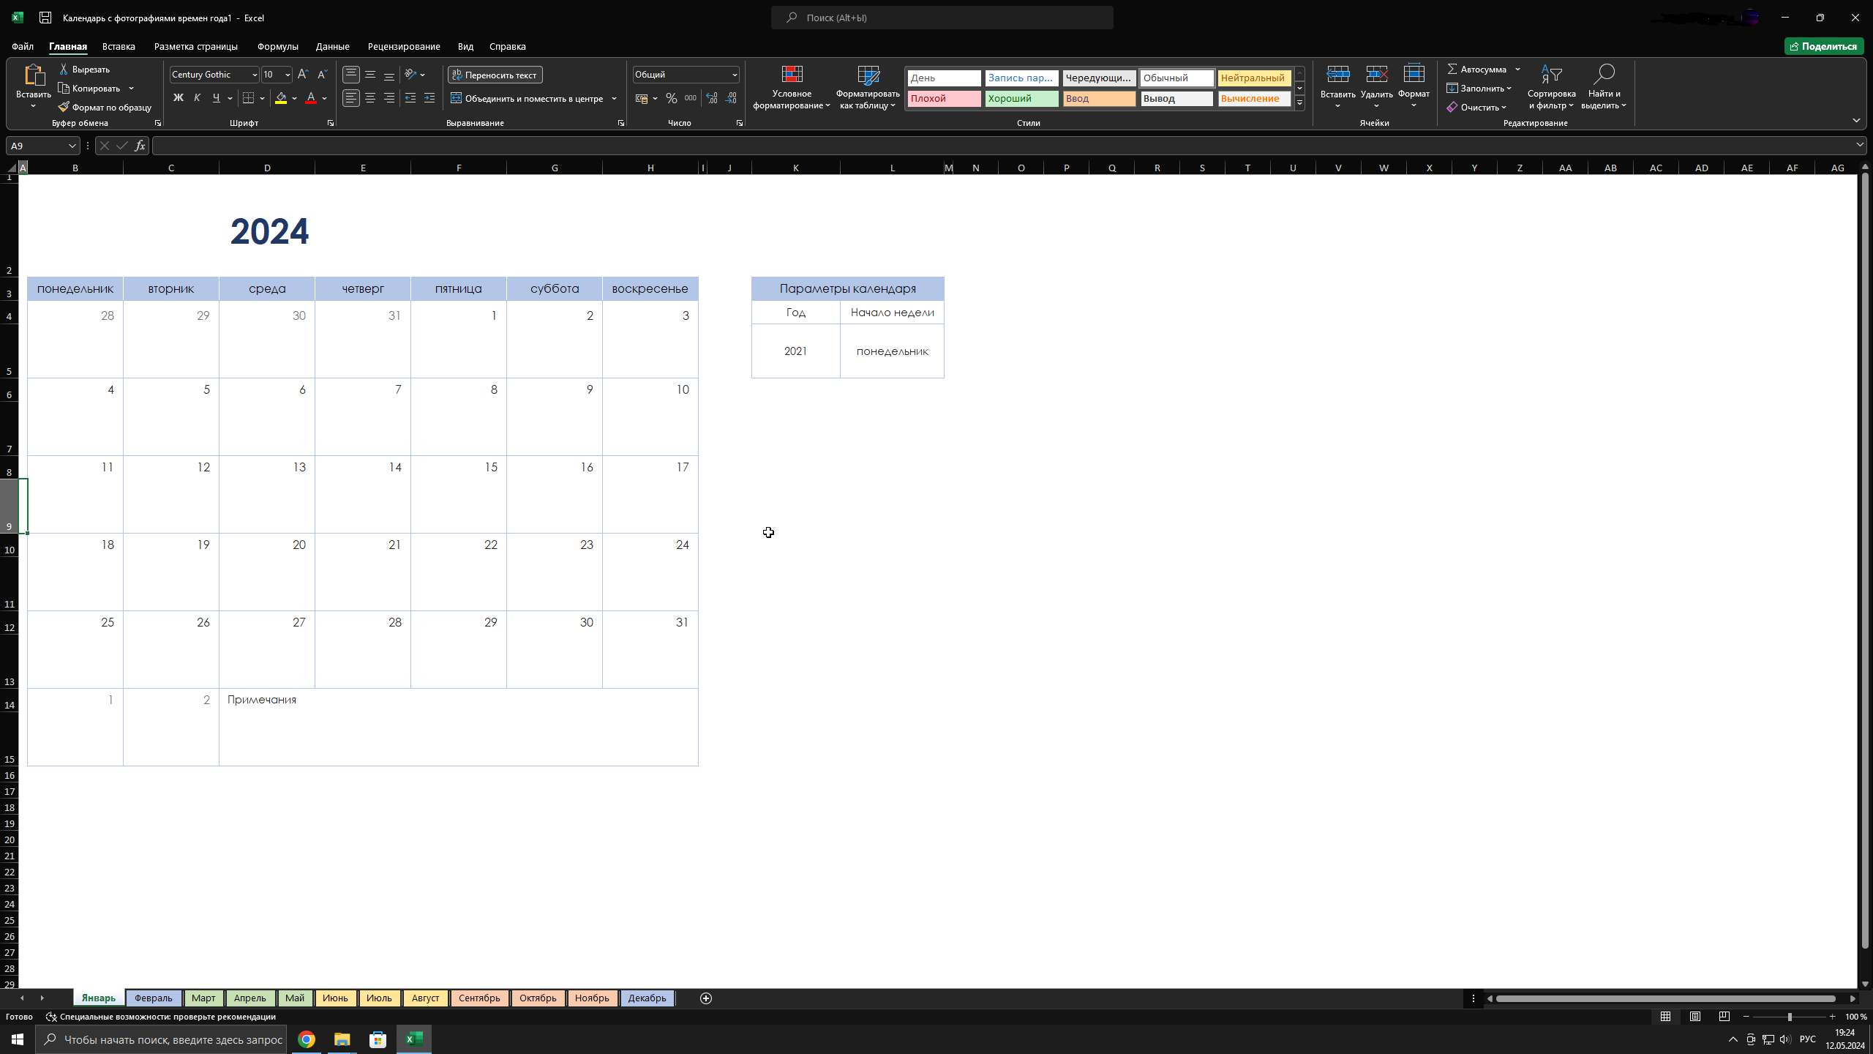This screenshot has height=1054, width=1873.
Task: Toggle bold (Ж) formatting
Action: click(178, 98)
